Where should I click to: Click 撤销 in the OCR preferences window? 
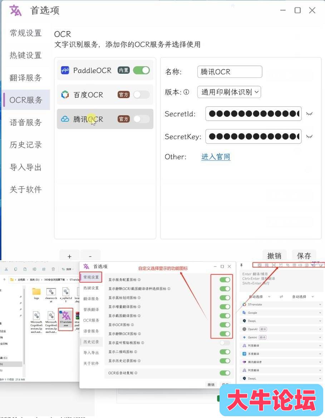(x=274, y=256)
